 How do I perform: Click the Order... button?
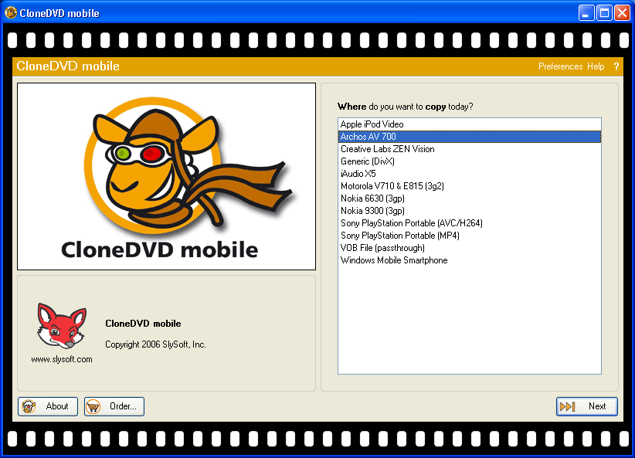pyautogui.click(x=114, y=406)
